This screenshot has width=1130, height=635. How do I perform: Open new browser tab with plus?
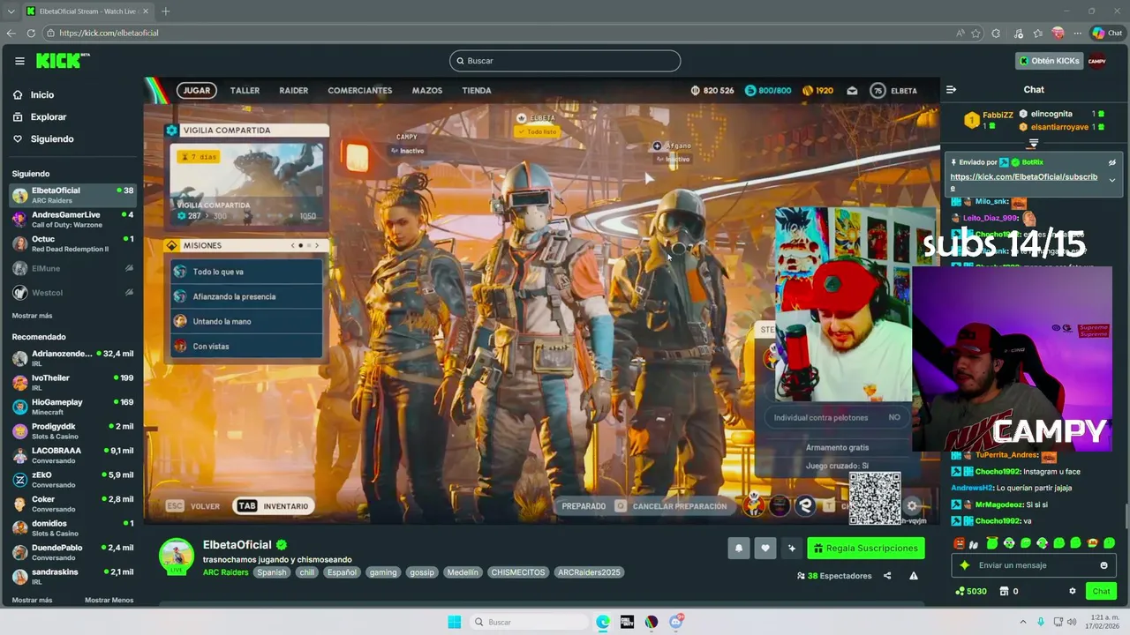(165, 11)
